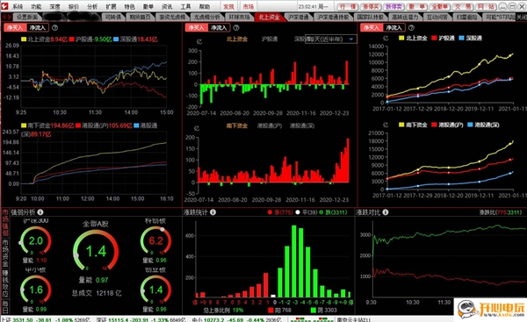Viewport: 527px width, 322px height.
Task: Open help icon beside right 净流入 toggle
Action: (411, 28)
